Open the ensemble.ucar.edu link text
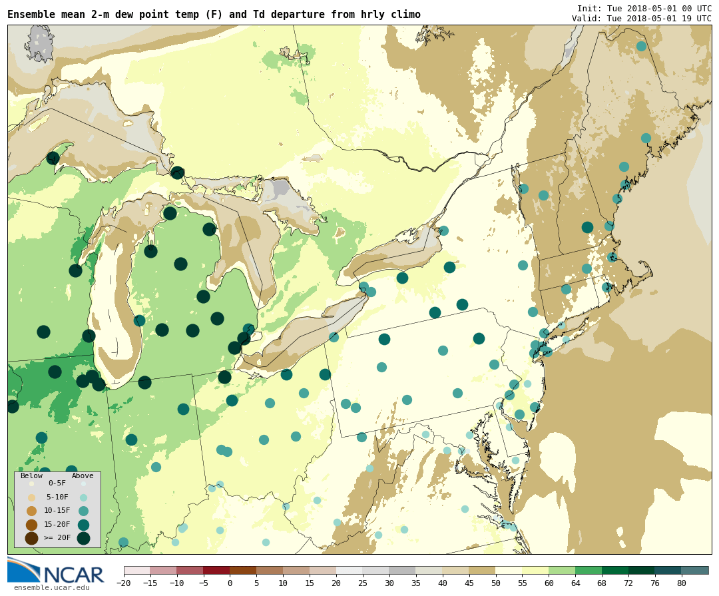 [52, 588]
